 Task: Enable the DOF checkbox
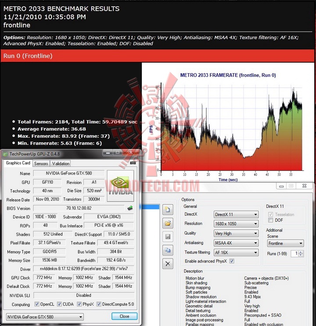click(x=271, y=220)
